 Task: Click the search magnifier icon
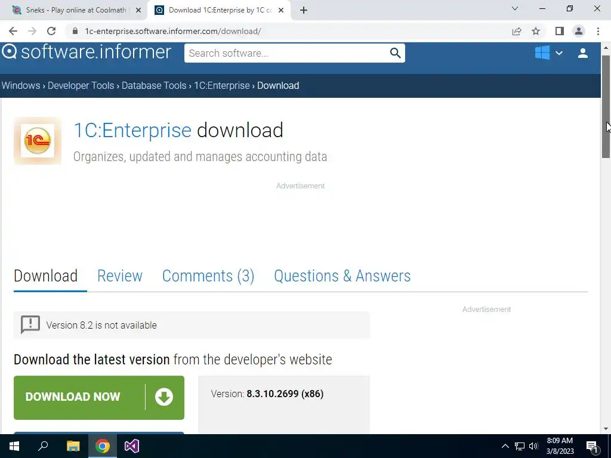click(x=395, y=53)
